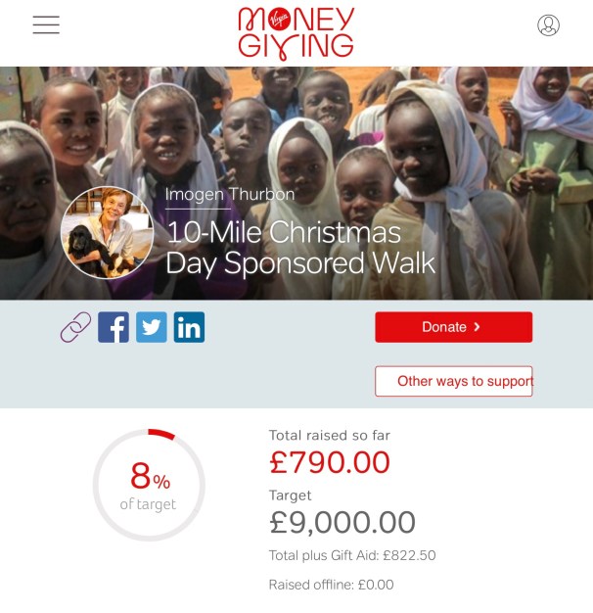This screenshot has height=613, width=593.
Task: Share the page on Twitter
Action: [x=152, y=327]
